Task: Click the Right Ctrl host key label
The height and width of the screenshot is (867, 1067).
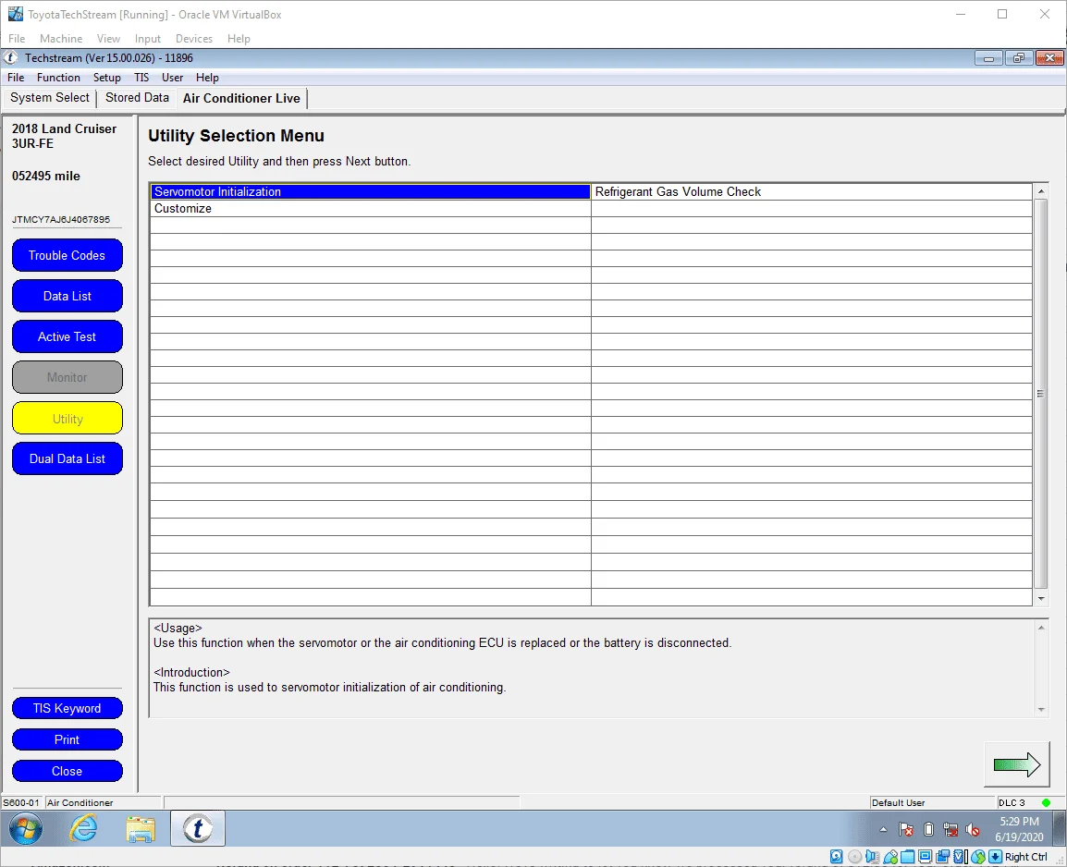Action: tap(1026, 857)
